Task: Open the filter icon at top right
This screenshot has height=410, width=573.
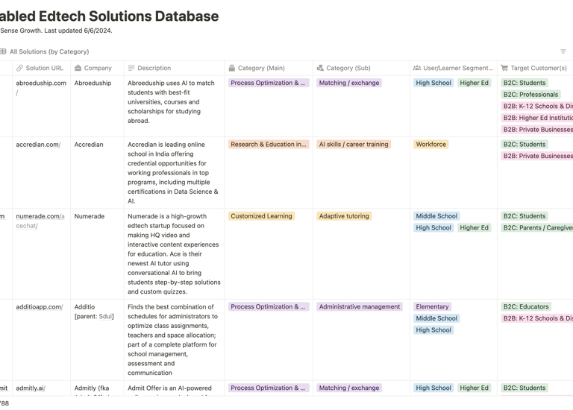Action: pos(563,51)
